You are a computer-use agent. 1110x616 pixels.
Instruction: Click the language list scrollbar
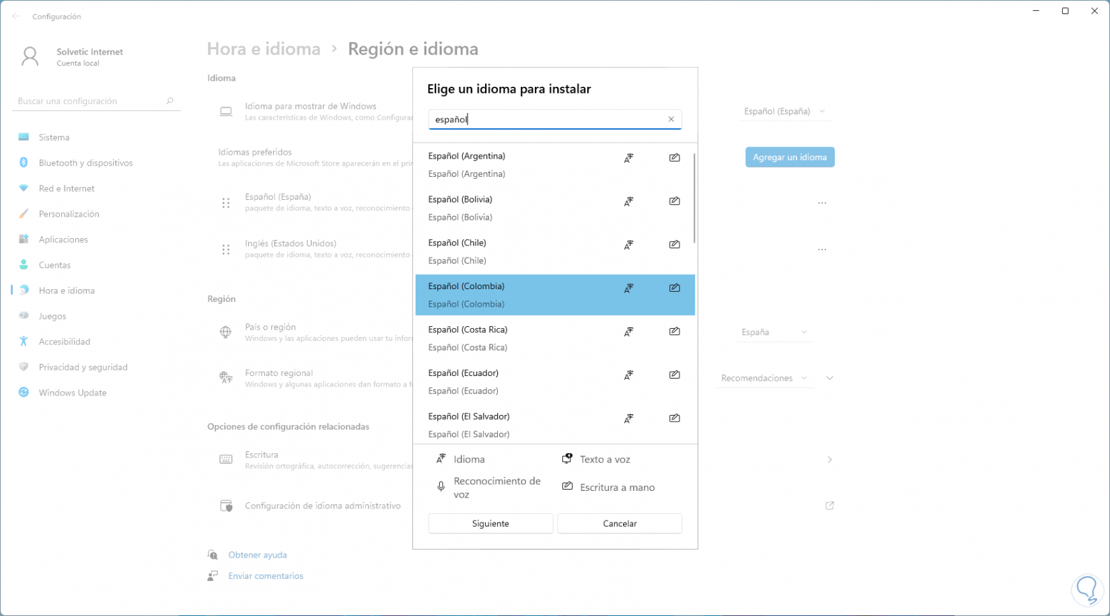tap(694, 198)
